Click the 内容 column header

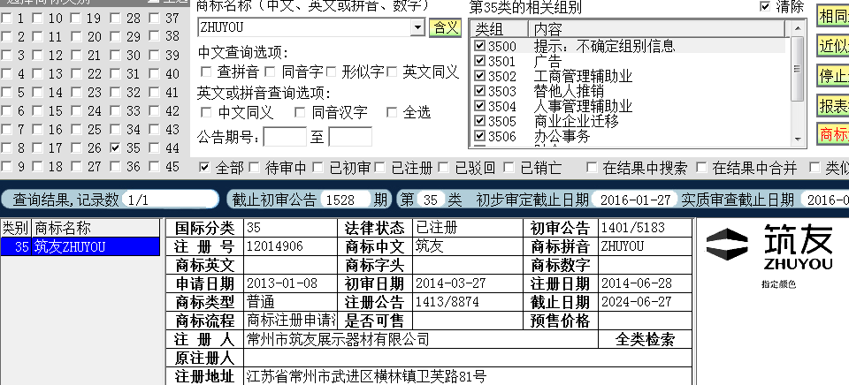pyautogui.click(x=657, y=28)
